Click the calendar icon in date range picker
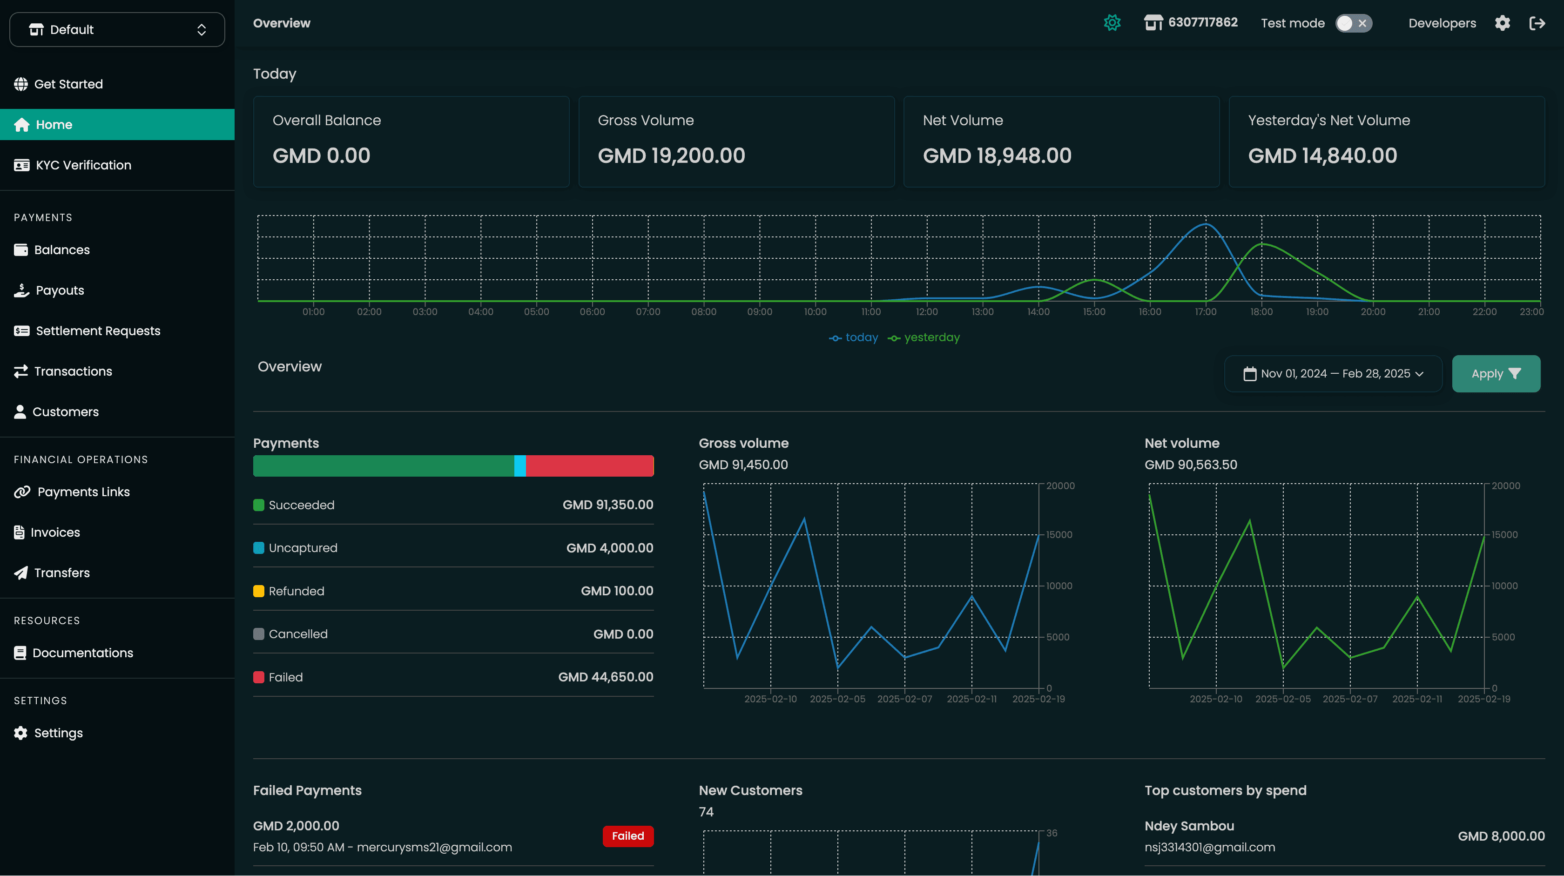 coord(1249,374)
